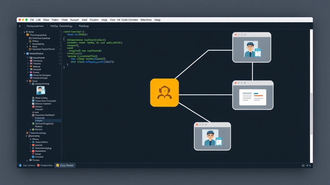The height and width of the screenshot is (185, 330).
Task: Select the orange agent node in the diagram
Action: pos(164,93)
